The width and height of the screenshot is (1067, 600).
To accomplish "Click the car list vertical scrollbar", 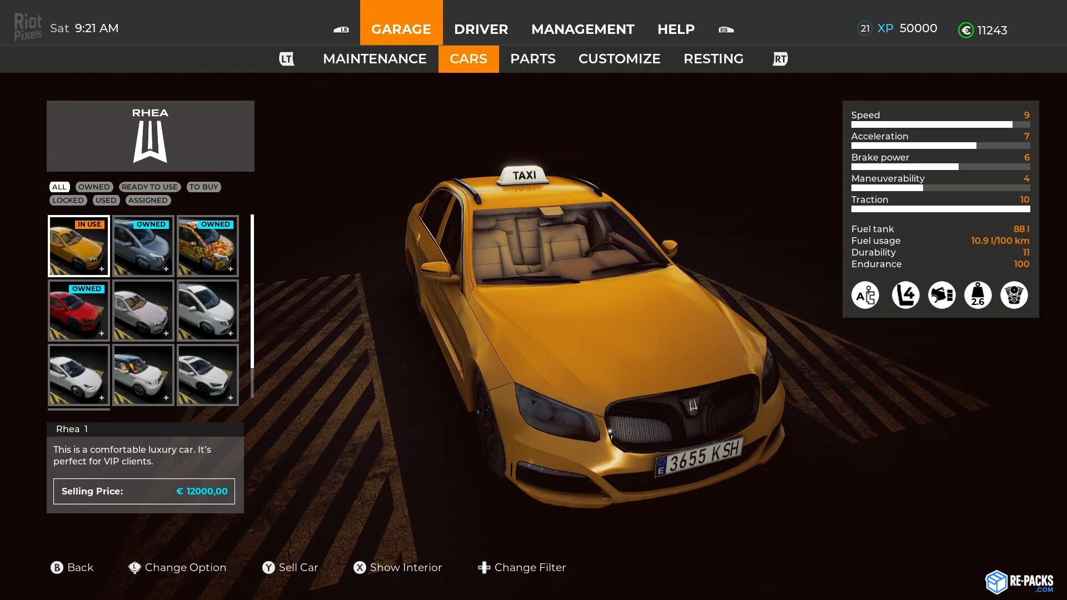I will click(x=252, y=292).
